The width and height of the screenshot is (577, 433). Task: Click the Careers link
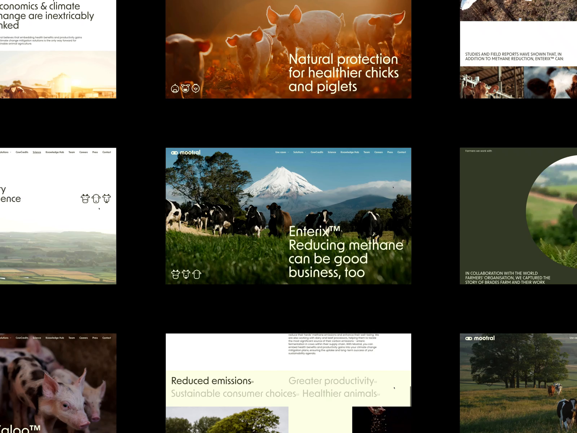[x=379, y=152]
